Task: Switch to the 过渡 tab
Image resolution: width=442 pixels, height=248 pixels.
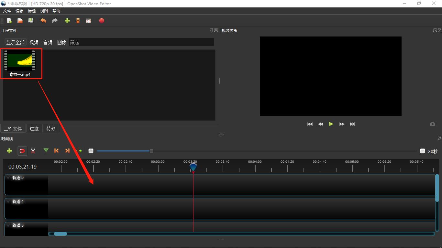Action: click(x=34, y=129)
